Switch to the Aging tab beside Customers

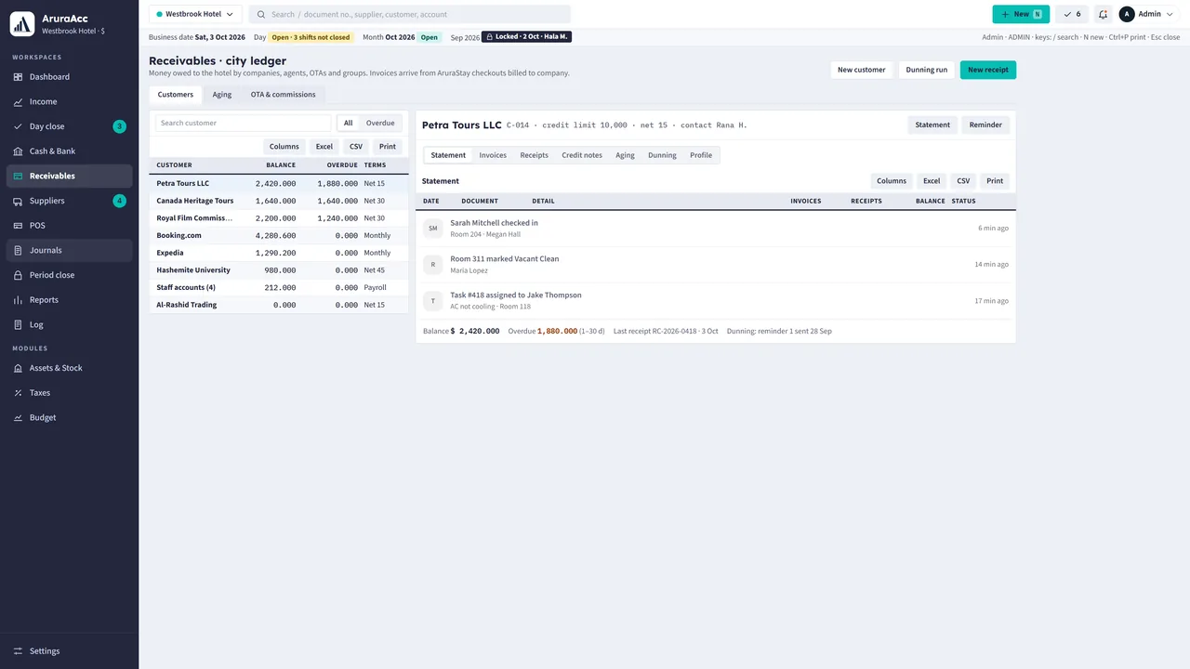click(x=222, y=95)
